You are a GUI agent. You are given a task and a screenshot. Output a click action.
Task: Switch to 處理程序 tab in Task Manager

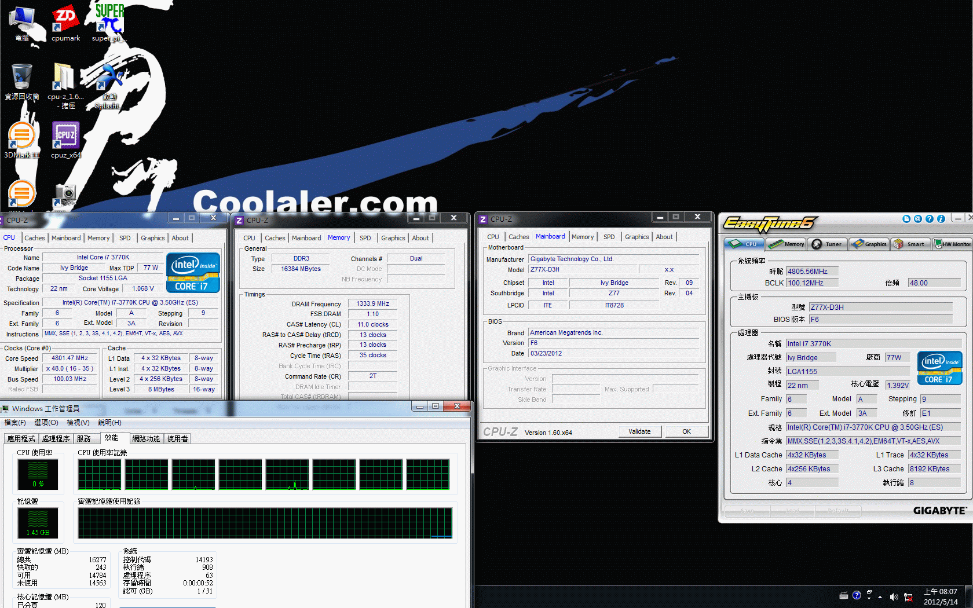56,438
